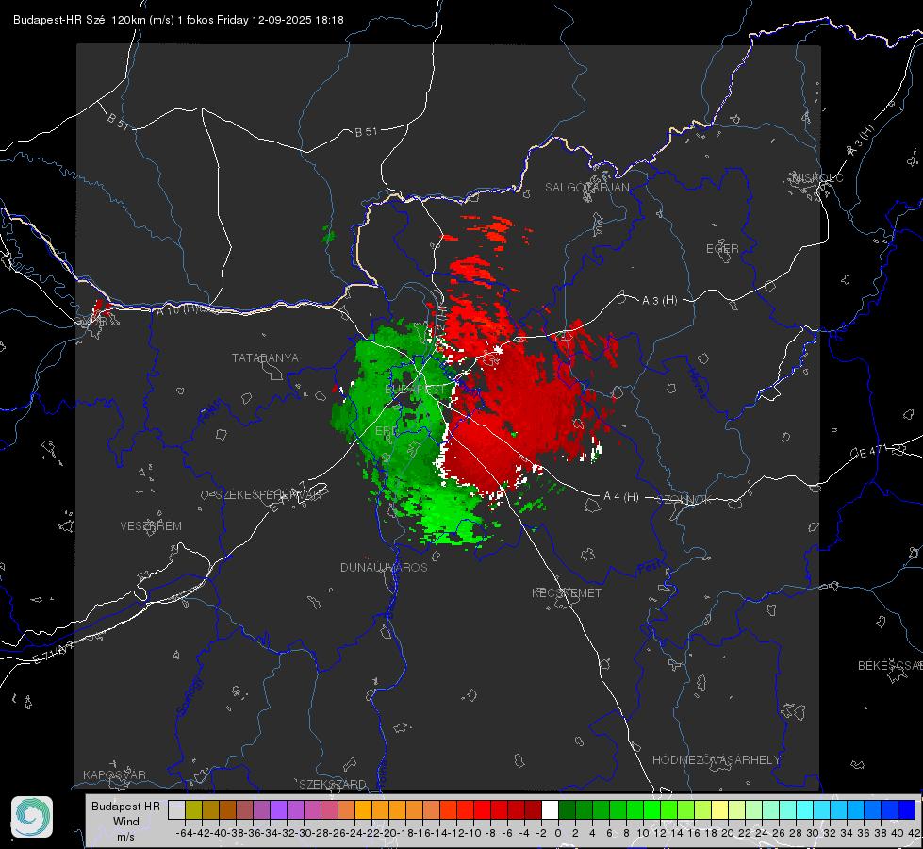Click the Budapest-HR Wind m/s legend caption

(x=125, y=821)
